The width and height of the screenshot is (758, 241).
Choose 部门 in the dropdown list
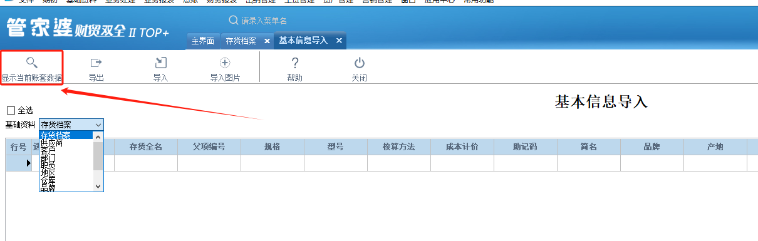pyautogui.click(x=66, y=158)
